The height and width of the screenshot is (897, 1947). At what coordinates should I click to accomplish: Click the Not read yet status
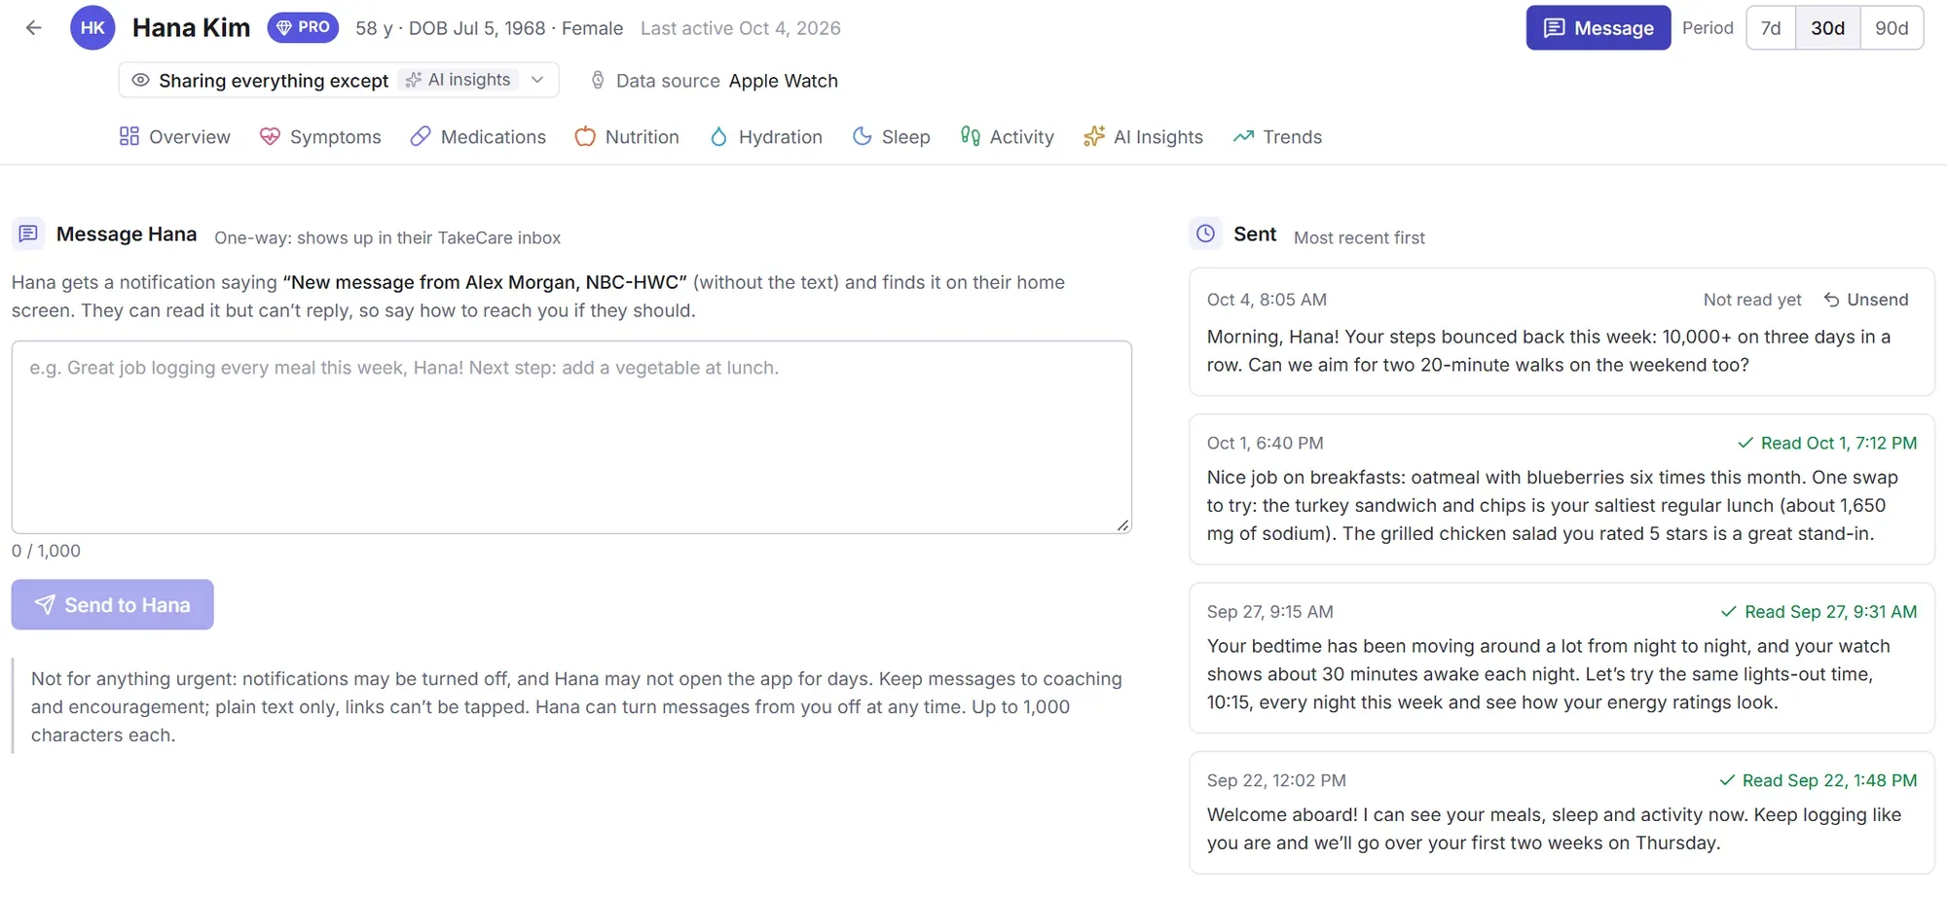1752,300
